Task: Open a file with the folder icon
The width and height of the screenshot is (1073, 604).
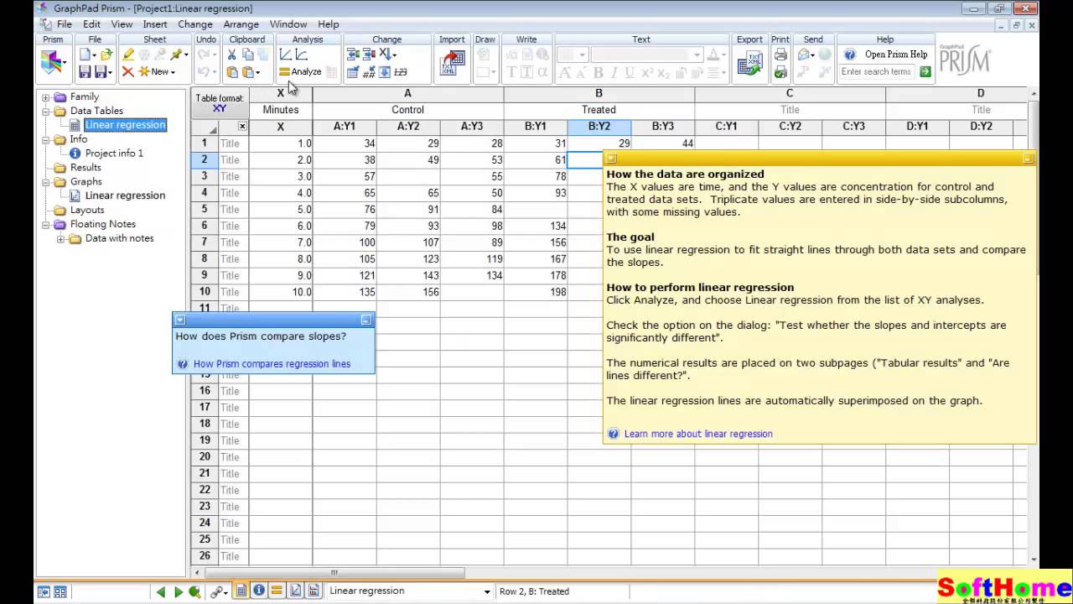Action: [x=106, y=55]
